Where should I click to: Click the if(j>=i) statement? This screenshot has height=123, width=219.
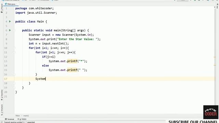[x=49, y=57]
